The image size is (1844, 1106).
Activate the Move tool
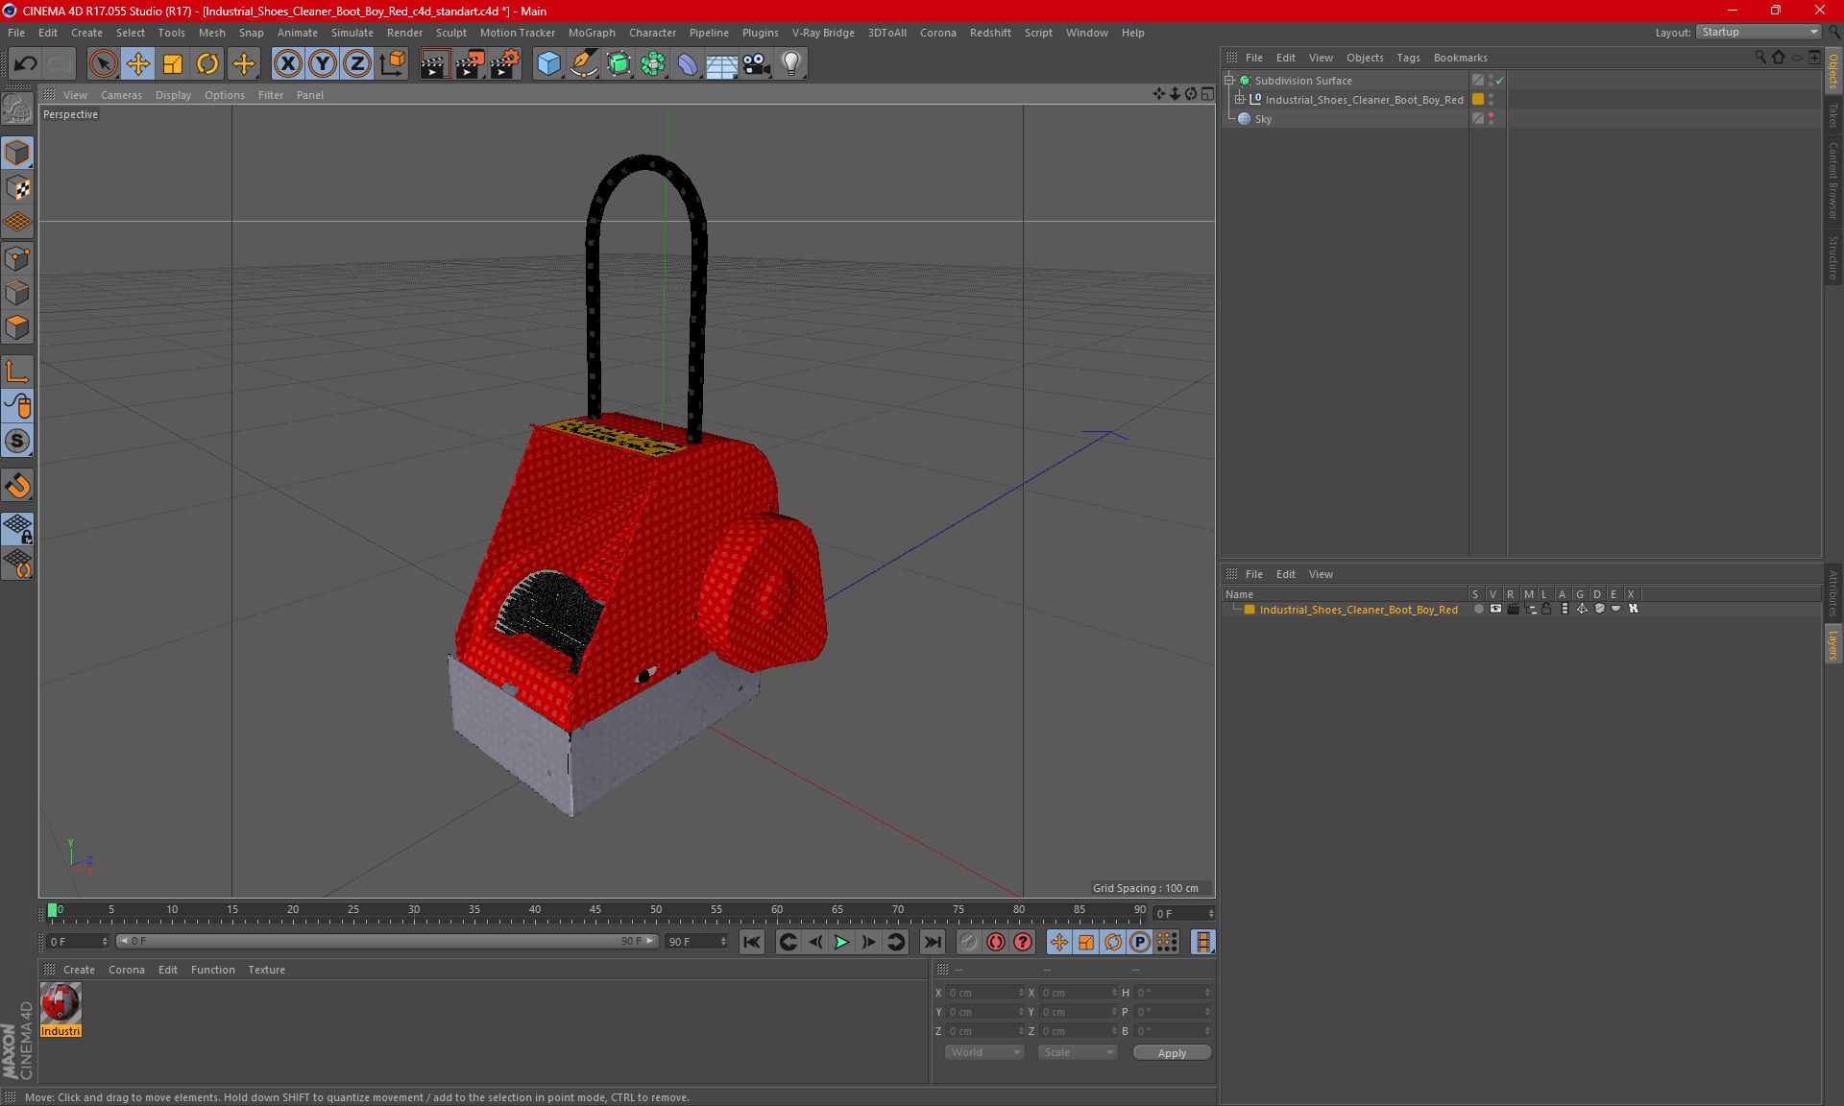click(138, 64)
